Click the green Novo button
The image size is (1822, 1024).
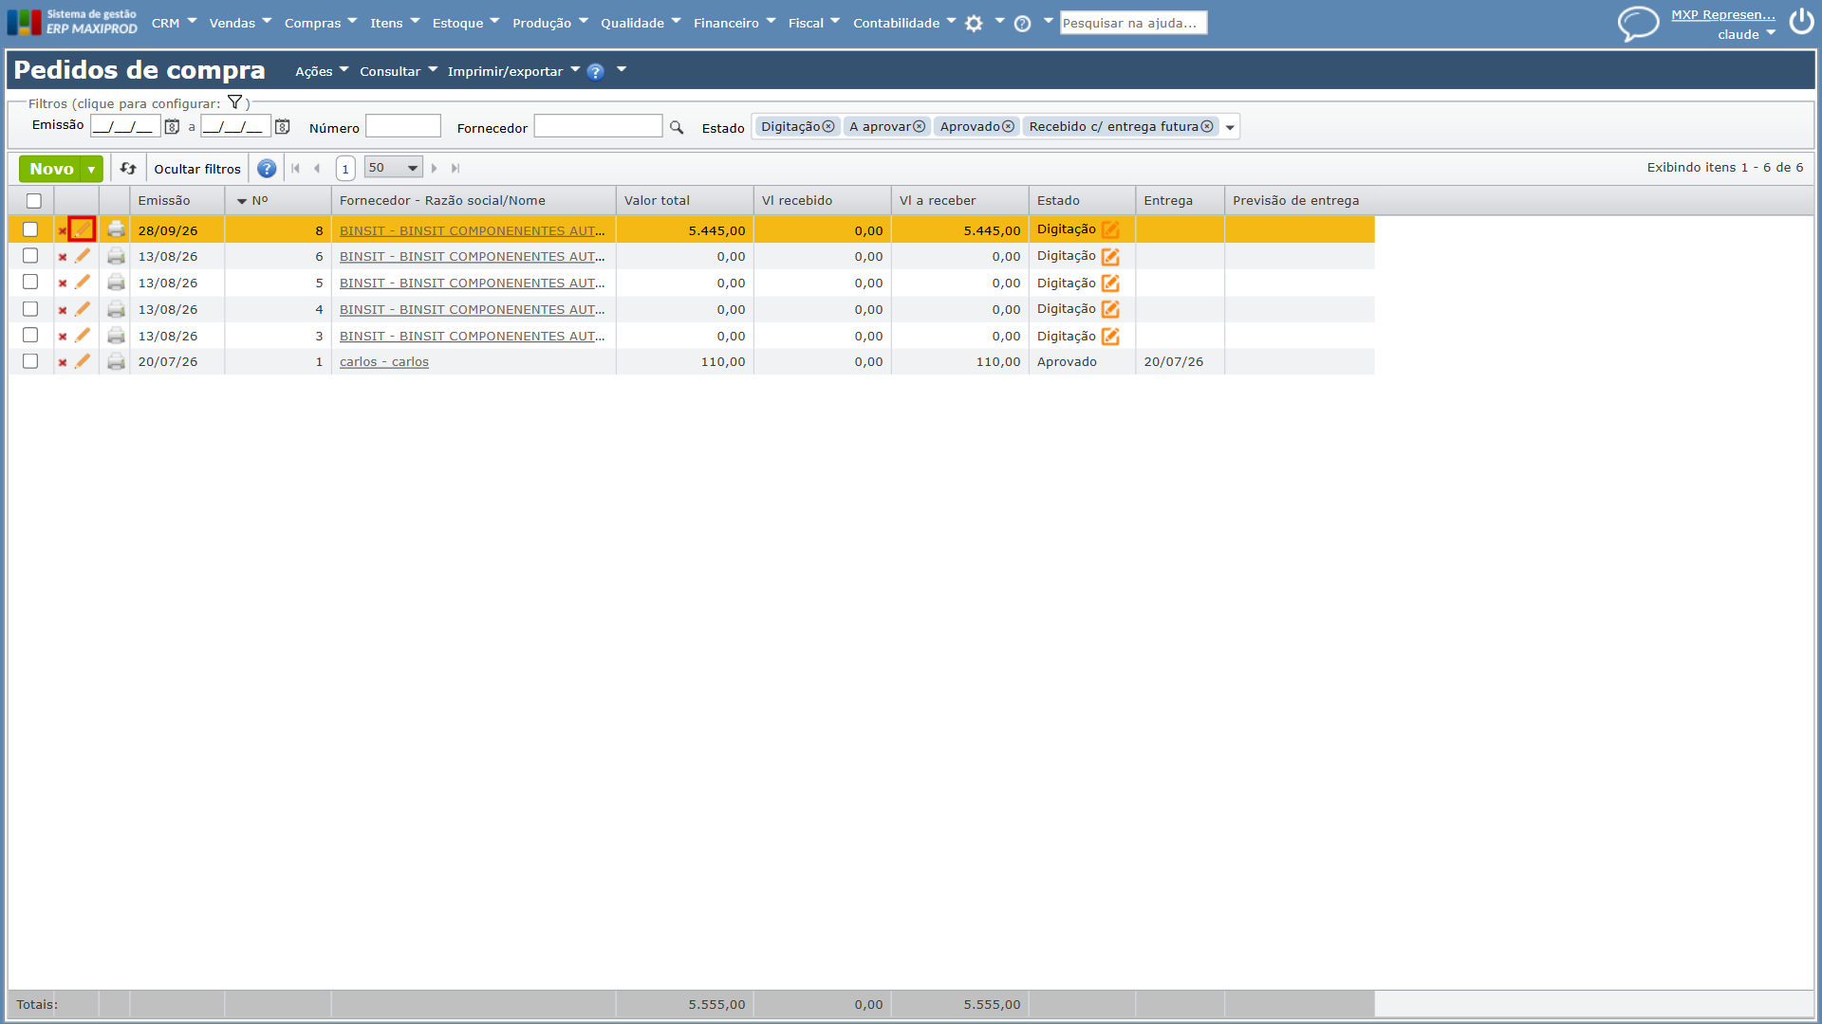[x=51, y=169]
